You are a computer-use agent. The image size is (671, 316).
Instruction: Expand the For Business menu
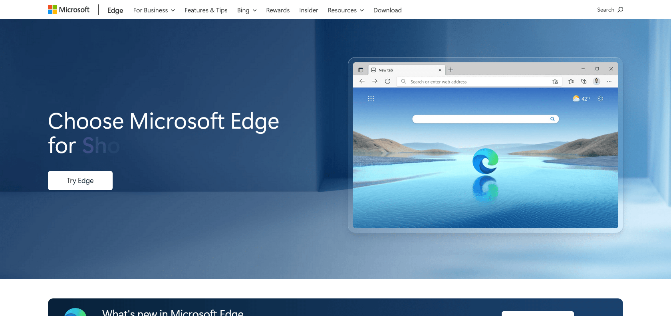tap(154, 10)
